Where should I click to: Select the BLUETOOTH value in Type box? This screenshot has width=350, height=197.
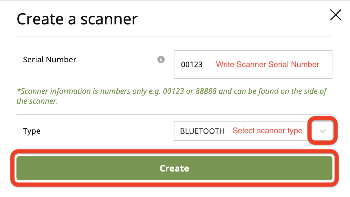(x=202, y=131)
